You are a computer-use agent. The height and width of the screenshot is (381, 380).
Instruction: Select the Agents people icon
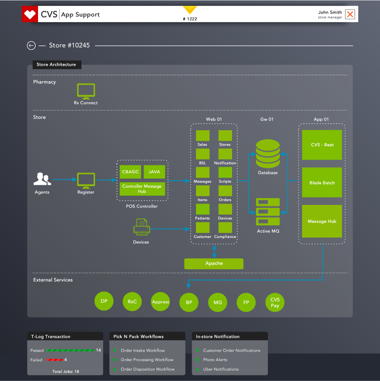coord(42,179)
